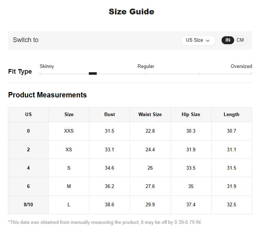The image size is (259, 230).
Task: Click the Oversized fit label
Action: point(241,66)
